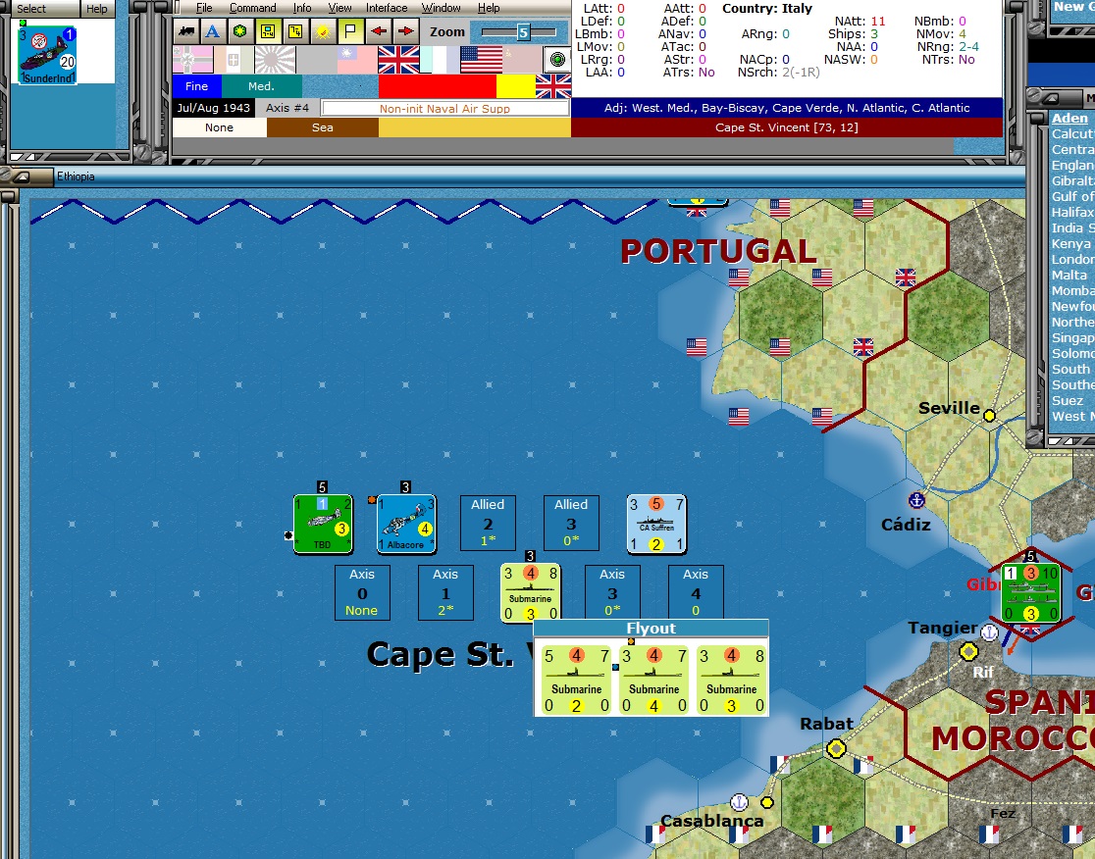The height and width of the screenshot is (859, 1095).
Task: Open the Interface menu
Action: click(x=387, y=8)
